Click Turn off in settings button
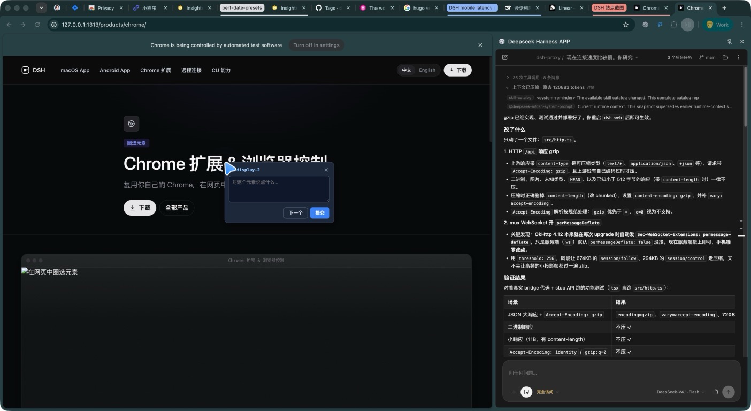 tap(316, 45)
